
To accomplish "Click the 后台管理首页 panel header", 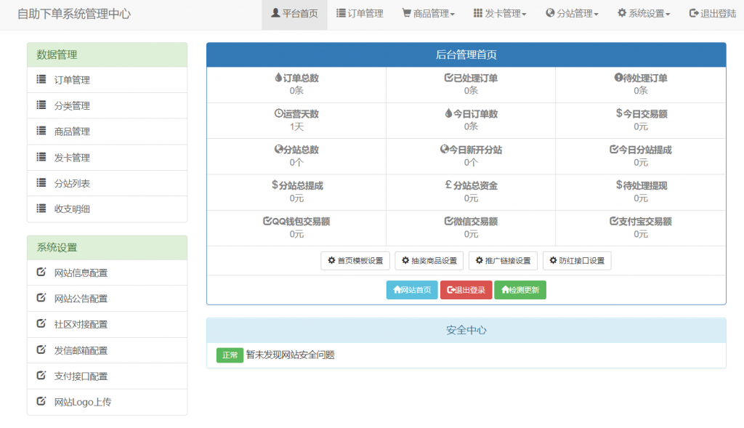I will click(x=466, y=54).
